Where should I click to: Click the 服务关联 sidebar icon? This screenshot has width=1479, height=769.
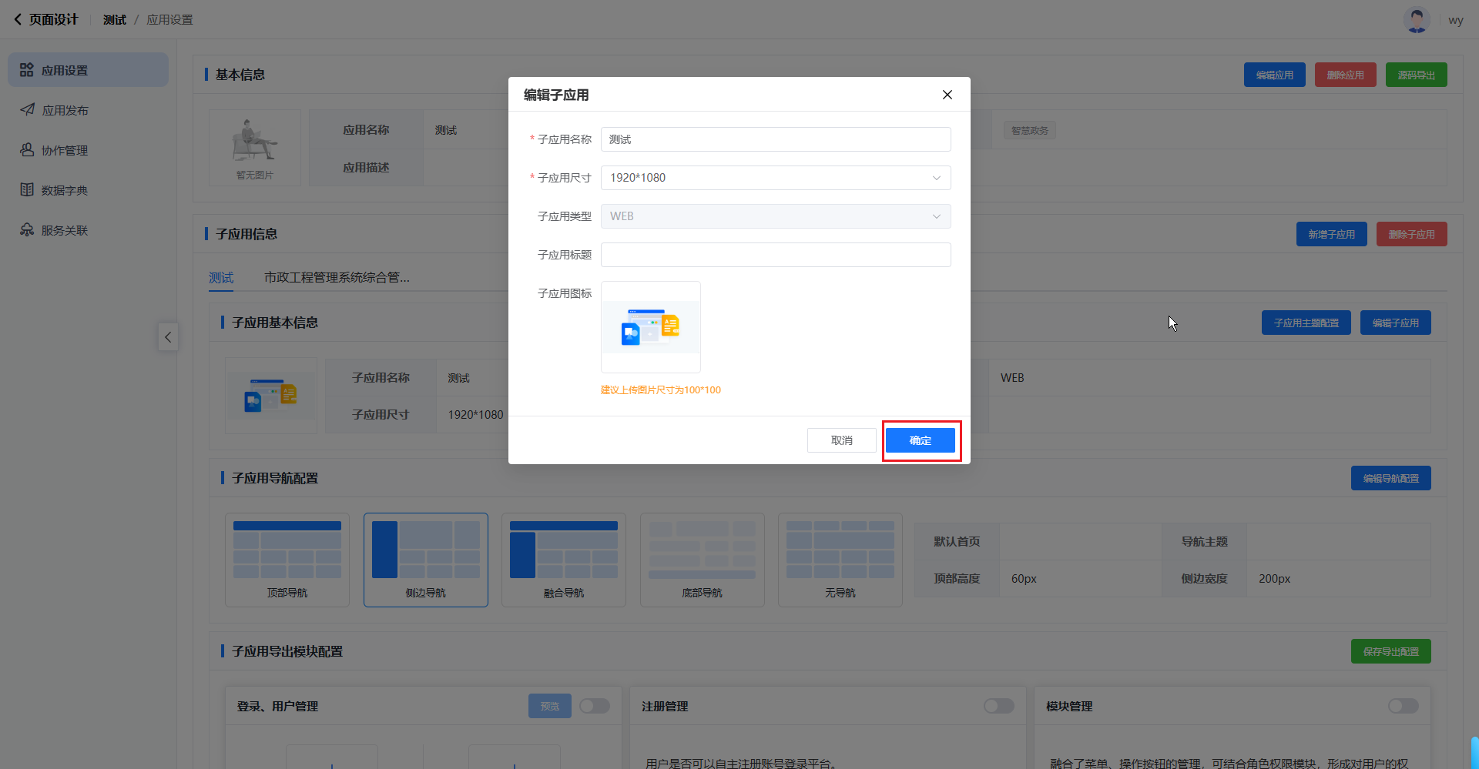(x=27, y=230)
